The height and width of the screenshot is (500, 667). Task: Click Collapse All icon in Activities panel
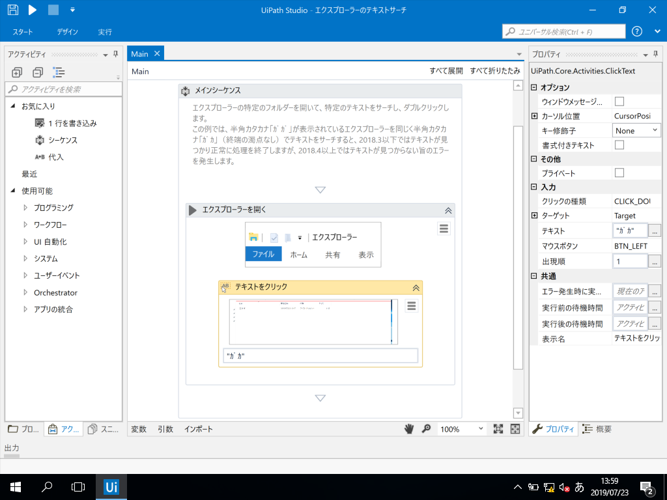38,72
